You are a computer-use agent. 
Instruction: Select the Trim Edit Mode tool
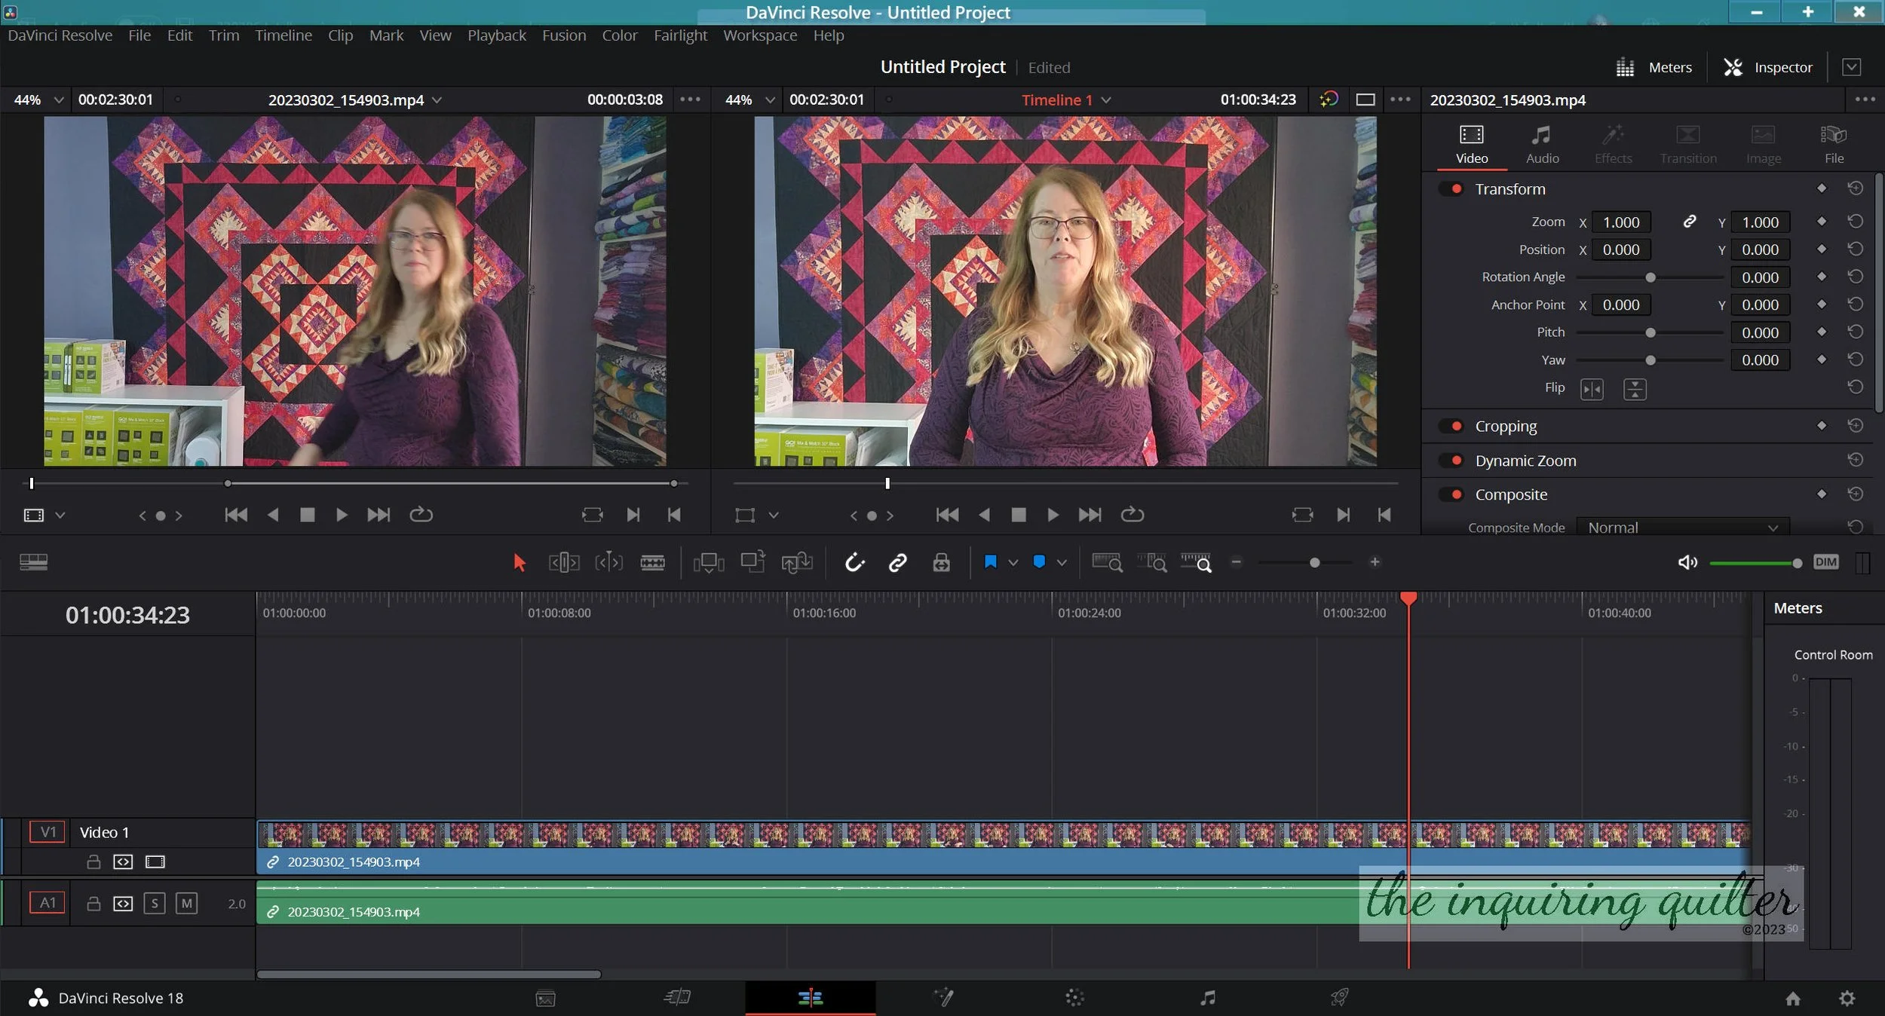pos(564,562)
